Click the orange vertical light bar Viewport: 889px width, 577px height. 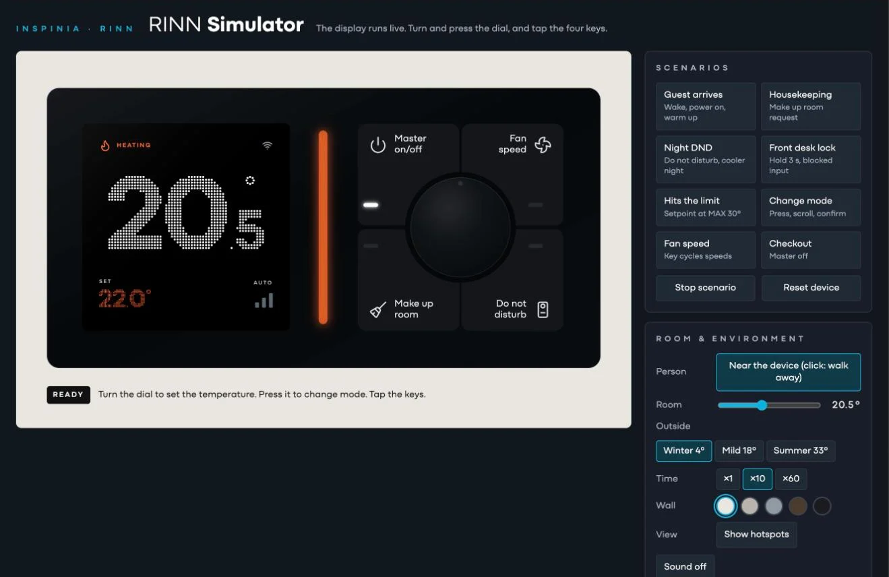pos(323,227)
